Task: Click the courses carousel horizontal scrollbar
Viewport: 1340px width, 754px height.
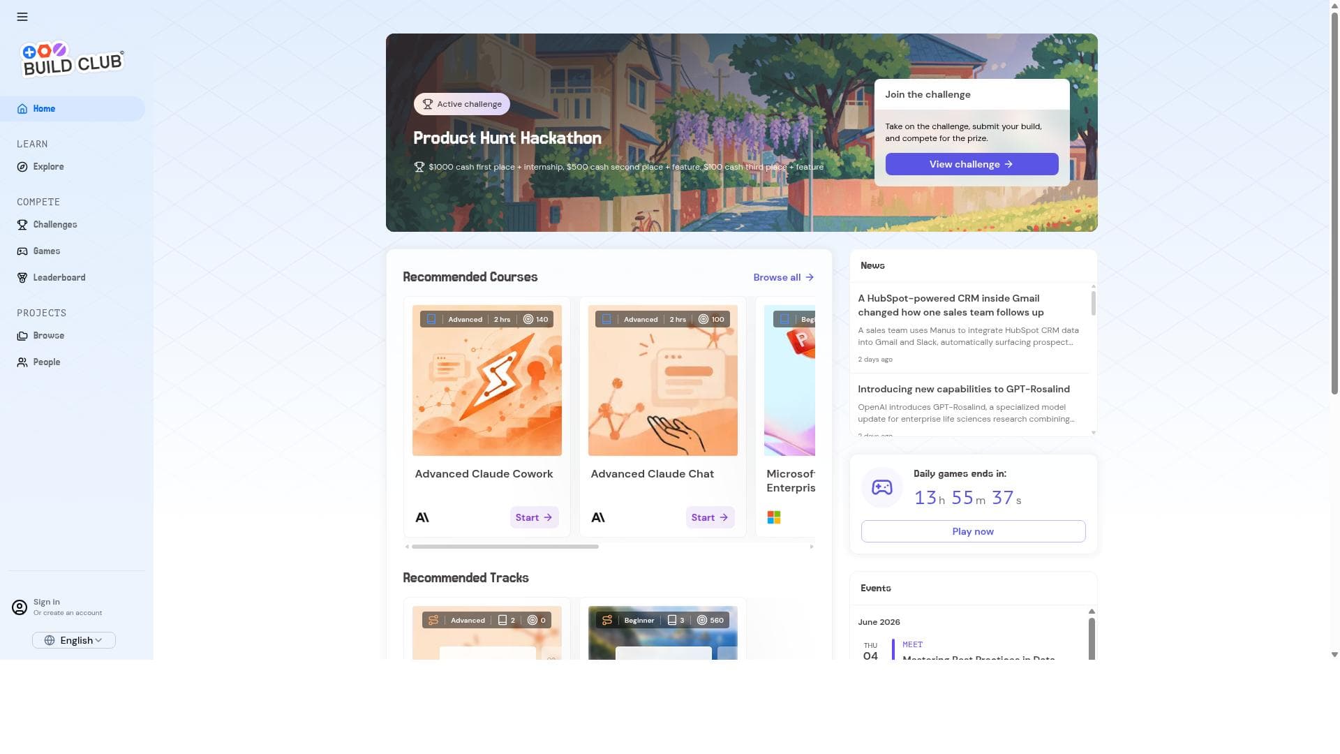Action: click(505, 547)
